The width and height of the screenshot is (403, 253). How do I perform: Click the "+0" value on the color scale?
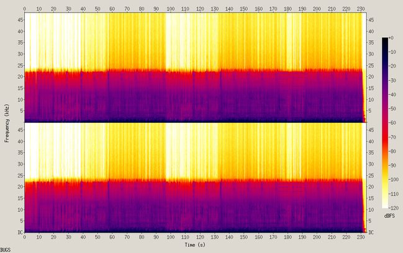point(391,38)
